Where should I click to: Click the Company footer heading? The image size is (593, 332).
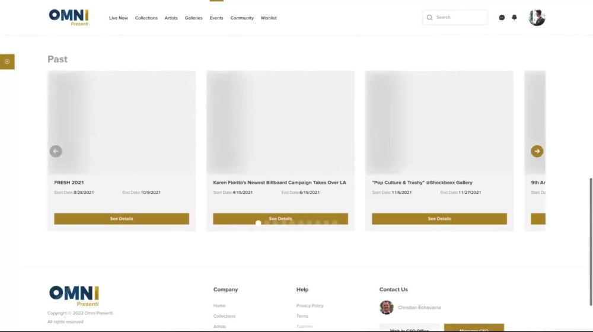[x=225, y=289]
